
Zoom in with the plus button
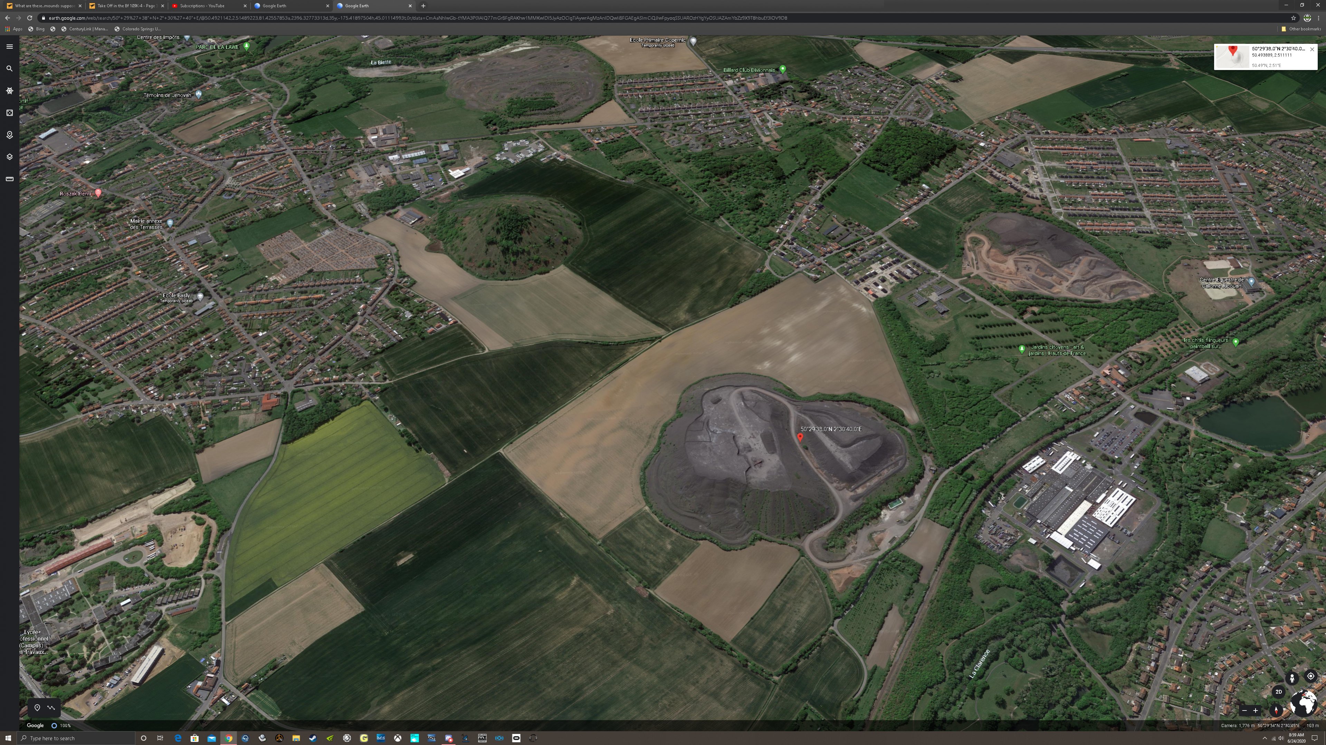pos(1256,710)
